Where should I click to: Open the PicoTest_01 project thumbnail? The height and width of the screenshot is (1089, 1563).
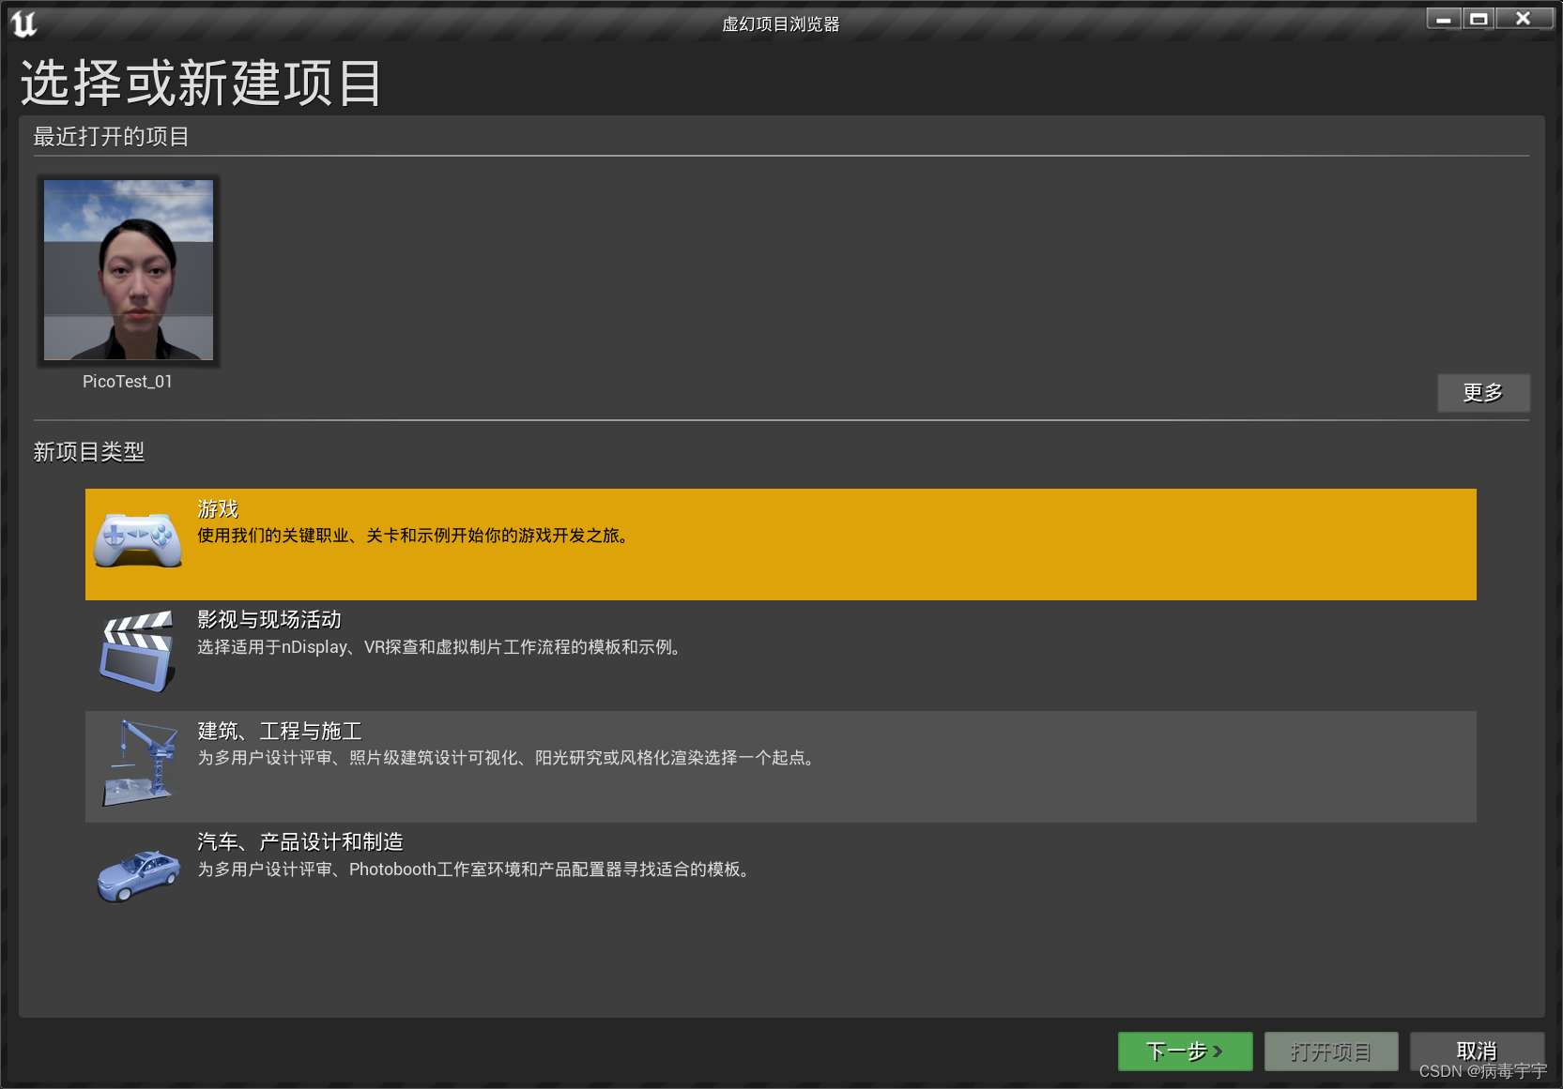pyautogui.click(x=128, y=270)
